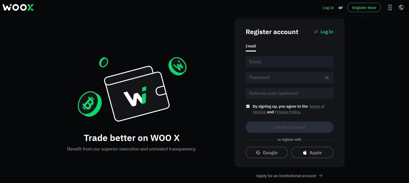Click the Create account button
This screenshot has width=409, height=183.
point(289,127)
